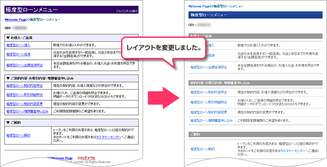327x167 pixels.
Task: Click the 極度型ローンメニュー title in the purple bar
Action: pyautogui.click(x=32, y=10)
